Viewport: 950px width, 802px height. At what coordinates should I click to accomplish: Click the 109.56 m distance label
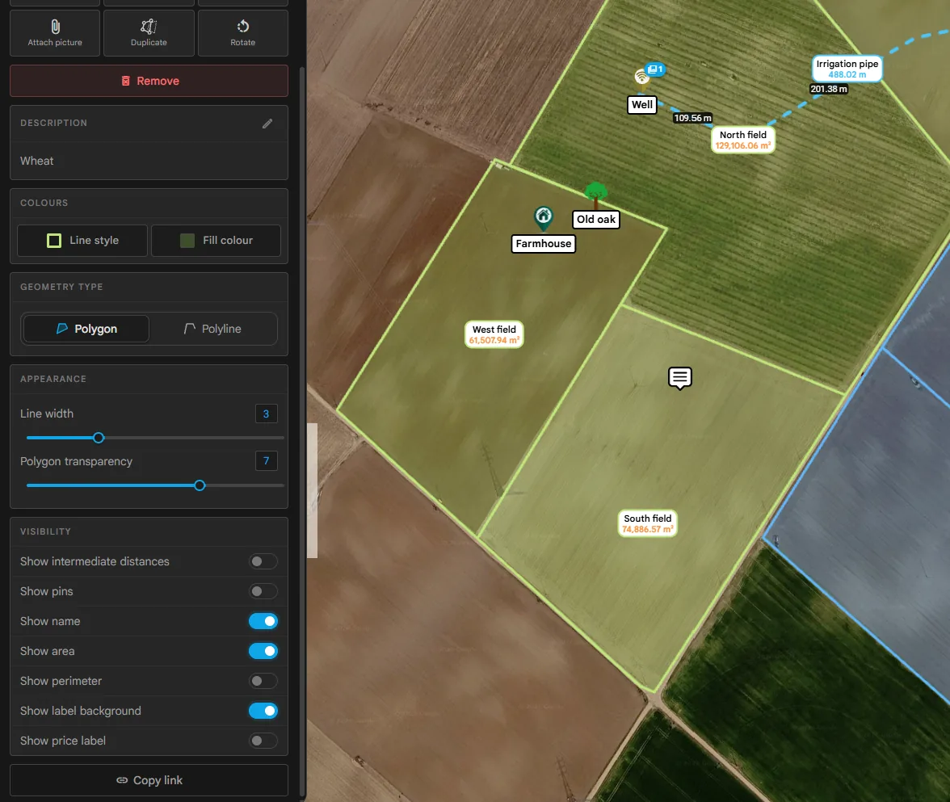pyautogui.click(x=692, y=118)
